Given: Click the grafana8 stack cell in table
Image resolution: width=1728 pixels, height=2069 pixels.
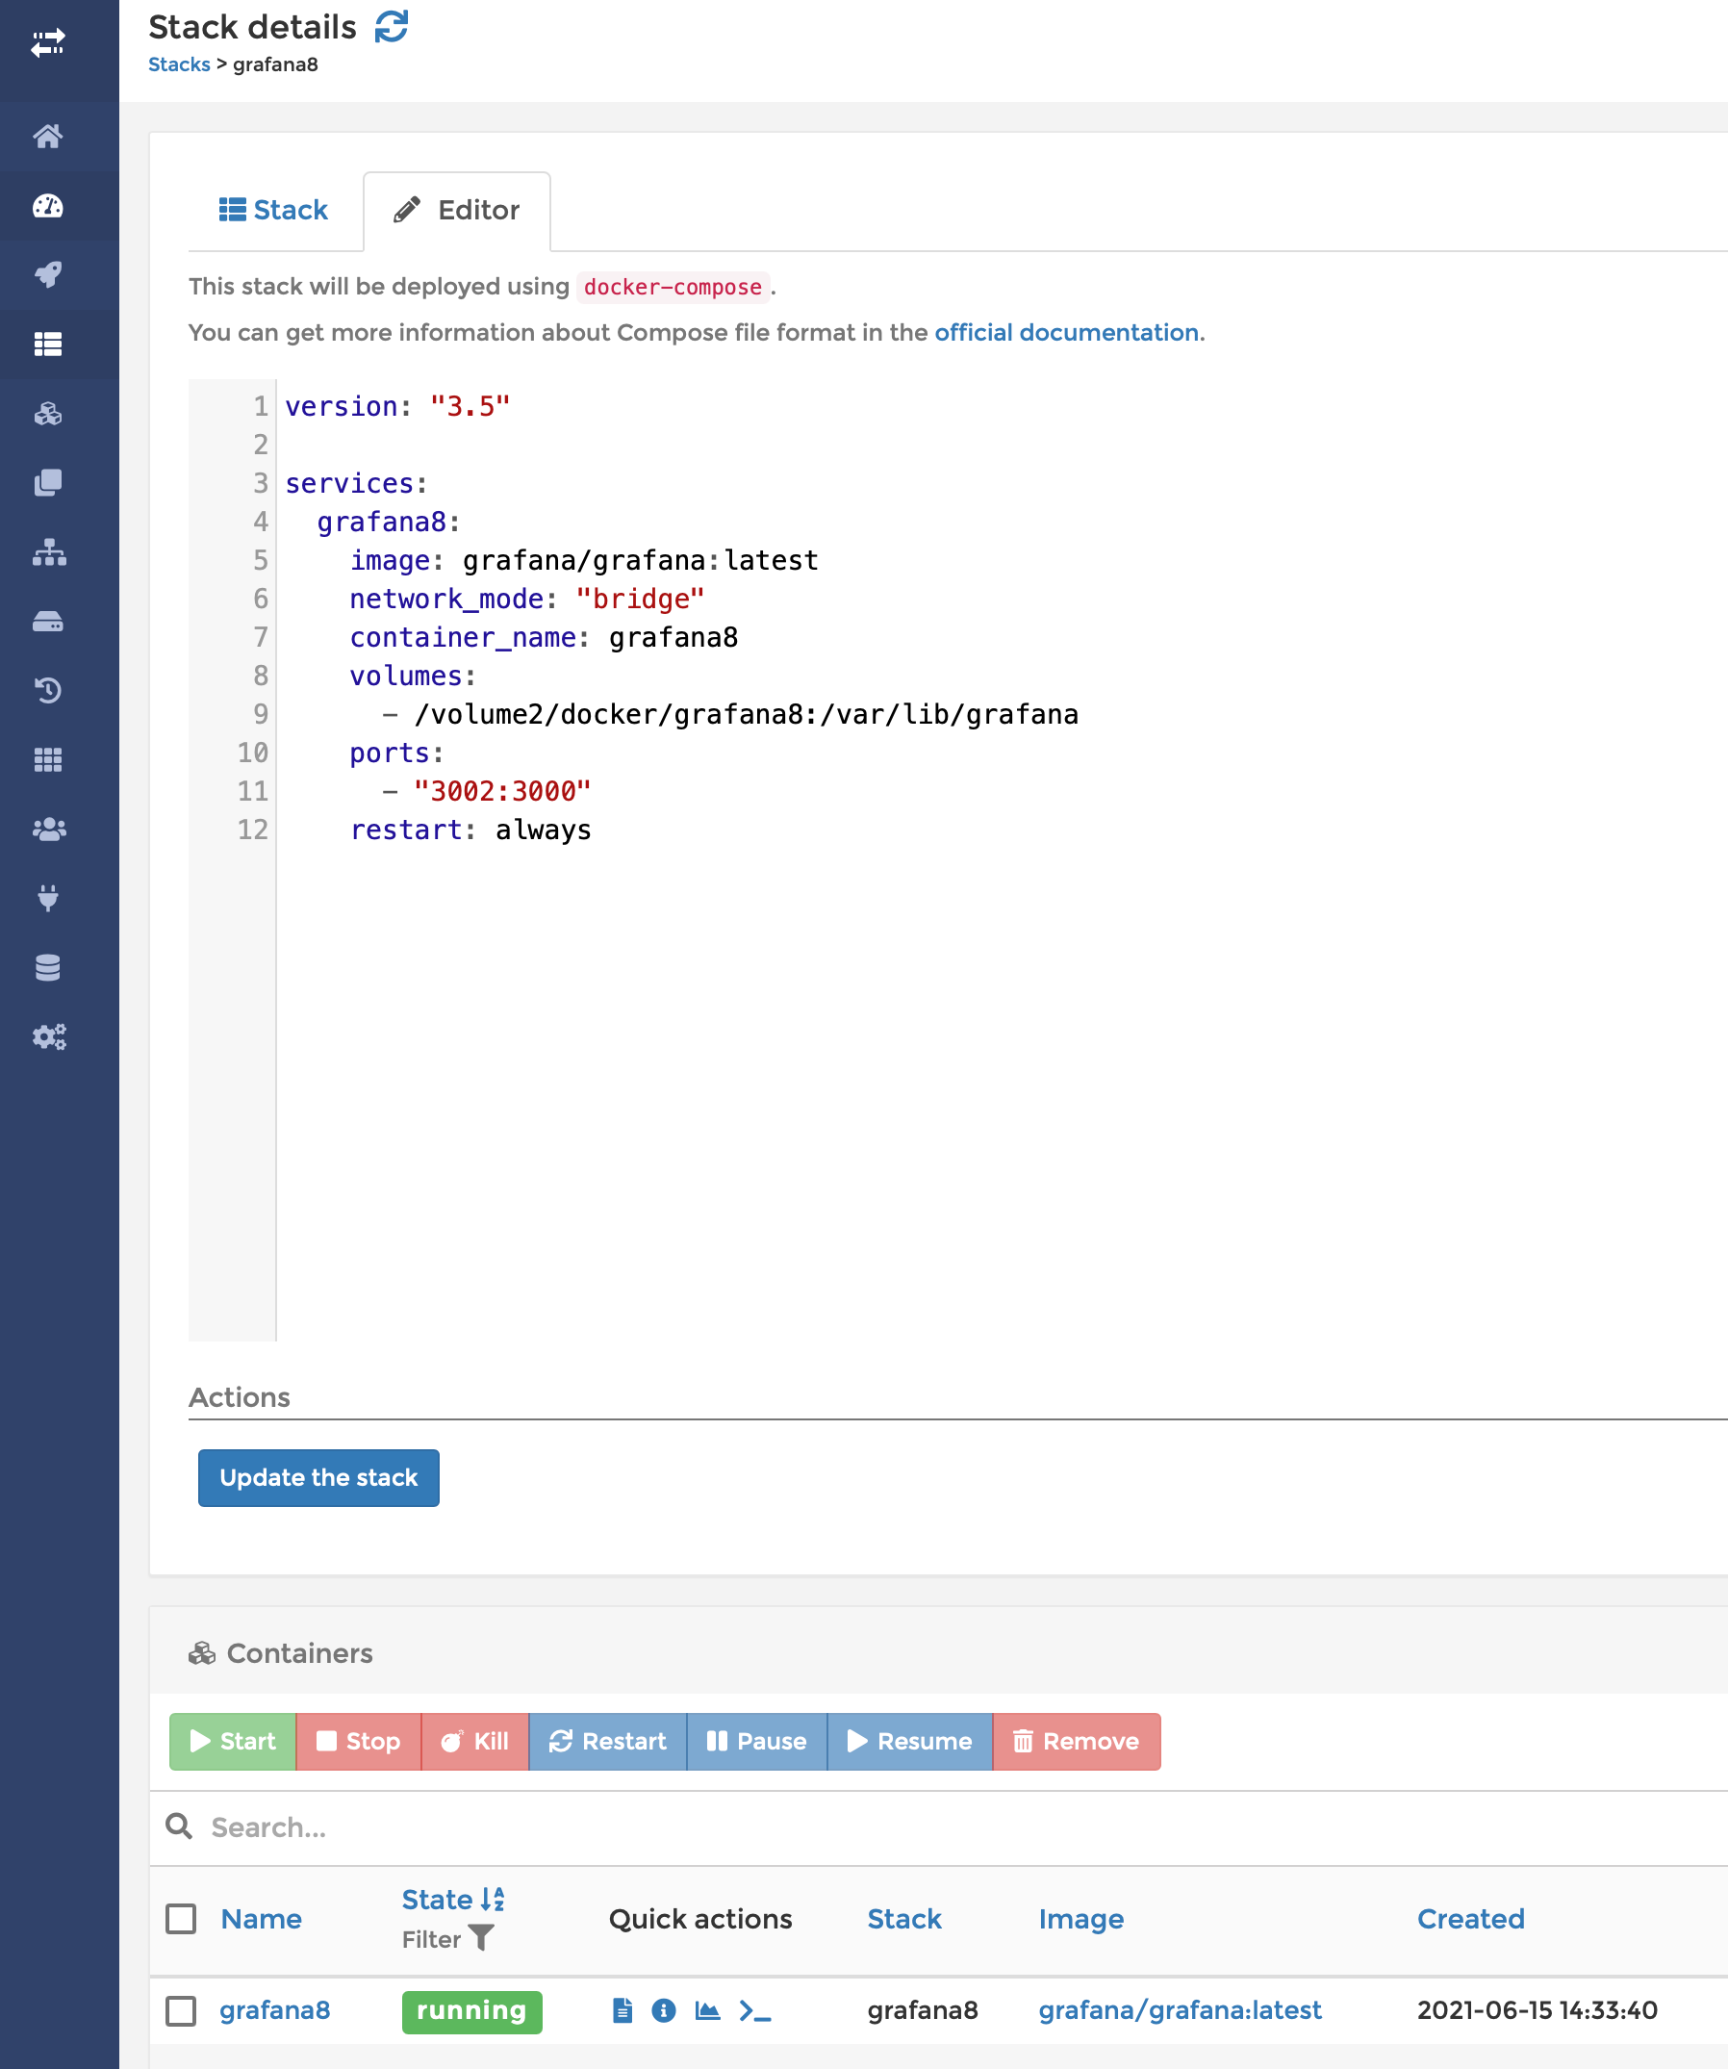Looking at the screenshot, I should 922,2010.
